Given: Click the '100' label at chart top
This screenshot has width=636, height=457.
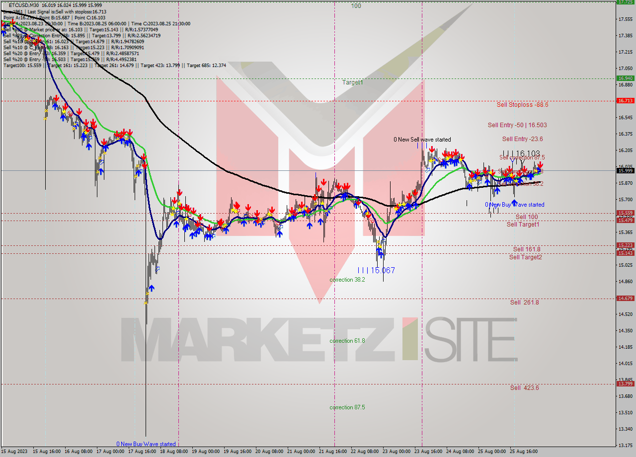Looking at the screenshot, I should (x=356, y=6).
